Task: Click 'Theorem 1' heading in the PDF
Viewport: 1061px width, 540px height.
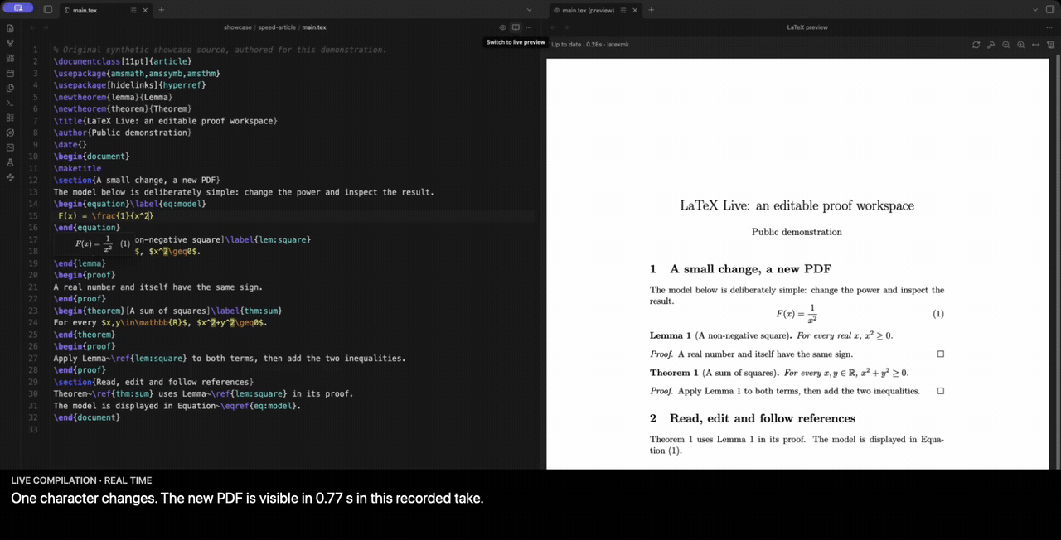Action: [x=674, y=373]
